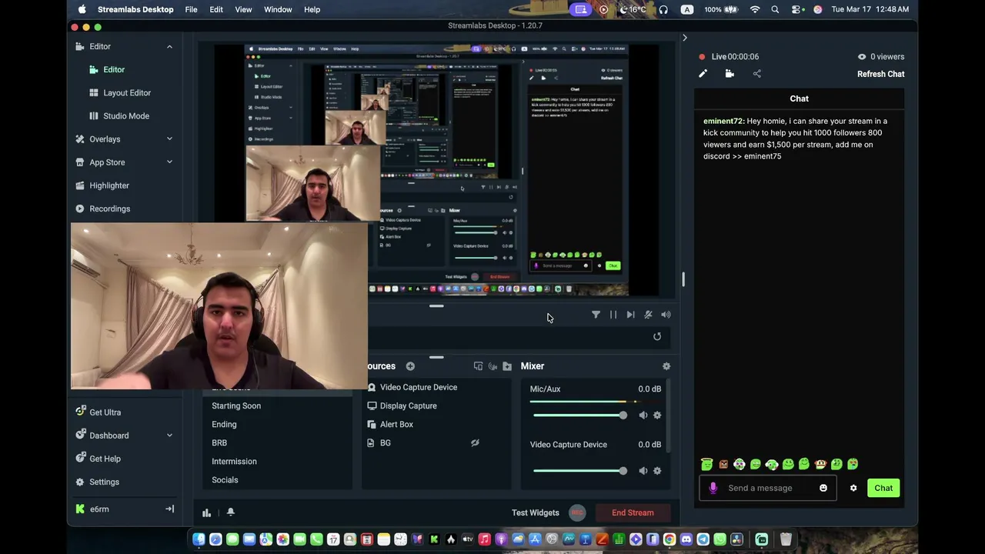Open the Help menu
The width and height of the screenshot is (985, 554).
312,9
